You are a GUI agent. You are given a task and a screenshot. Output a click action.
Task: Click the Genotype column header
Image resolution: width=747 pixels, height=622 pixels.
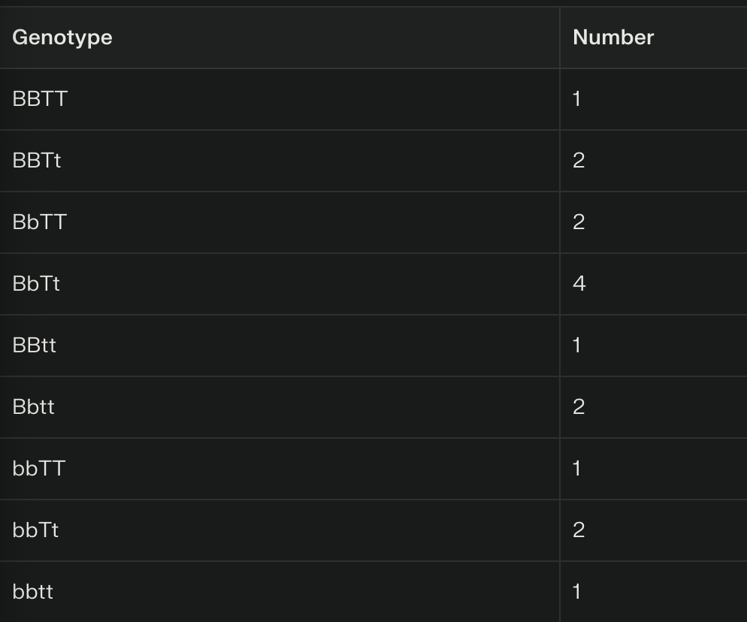[x=62, y=38]
